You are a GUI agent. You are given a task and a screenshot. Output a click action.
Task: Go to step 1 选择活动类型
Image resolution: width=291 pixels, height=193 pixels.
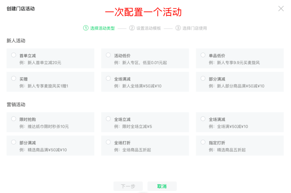coord(99,28)
